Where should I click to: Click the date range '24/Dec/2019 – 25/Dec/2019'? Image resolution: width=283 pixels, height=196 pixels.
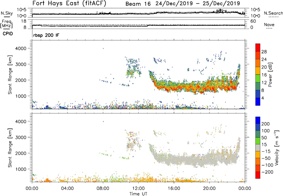coord(198,4)
